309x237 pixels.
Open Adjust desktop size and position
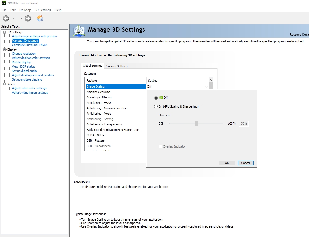(33, 75)
